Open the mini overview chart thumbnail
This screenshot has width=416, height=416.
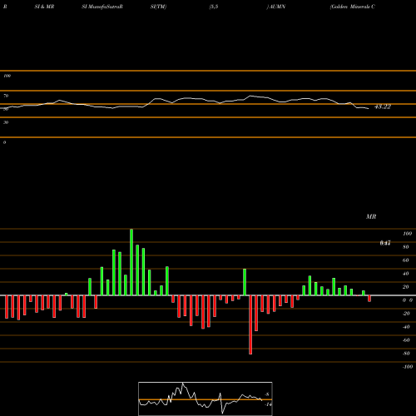[x=206, y=399]
